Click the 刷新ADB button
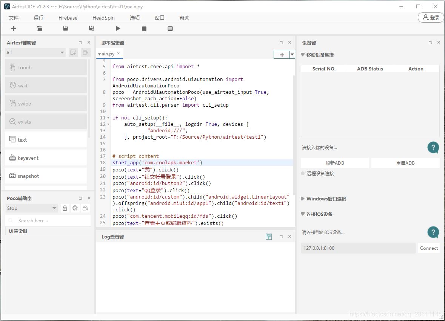The height and width of the screenshot is (321, 445). coord(335,163)
